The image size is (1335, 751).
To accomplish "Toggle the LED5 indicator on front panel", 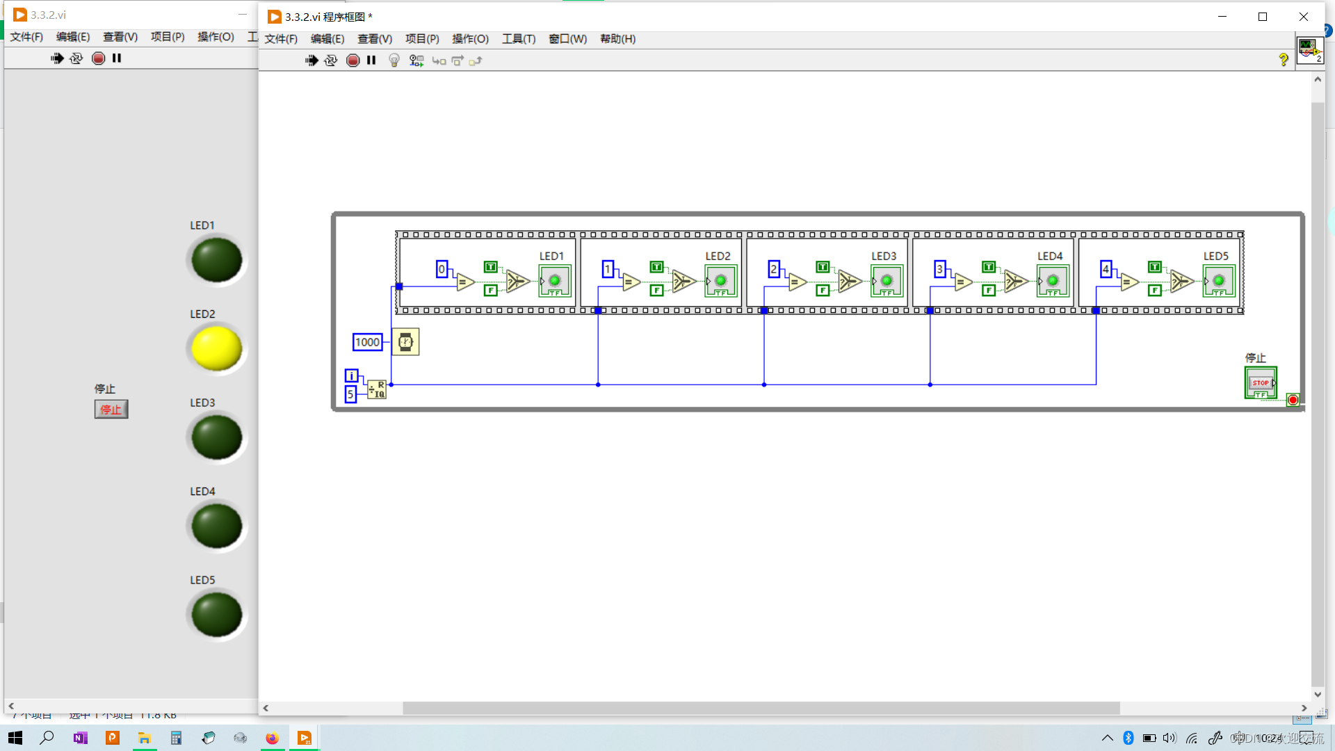I will [x=216, y=615].
